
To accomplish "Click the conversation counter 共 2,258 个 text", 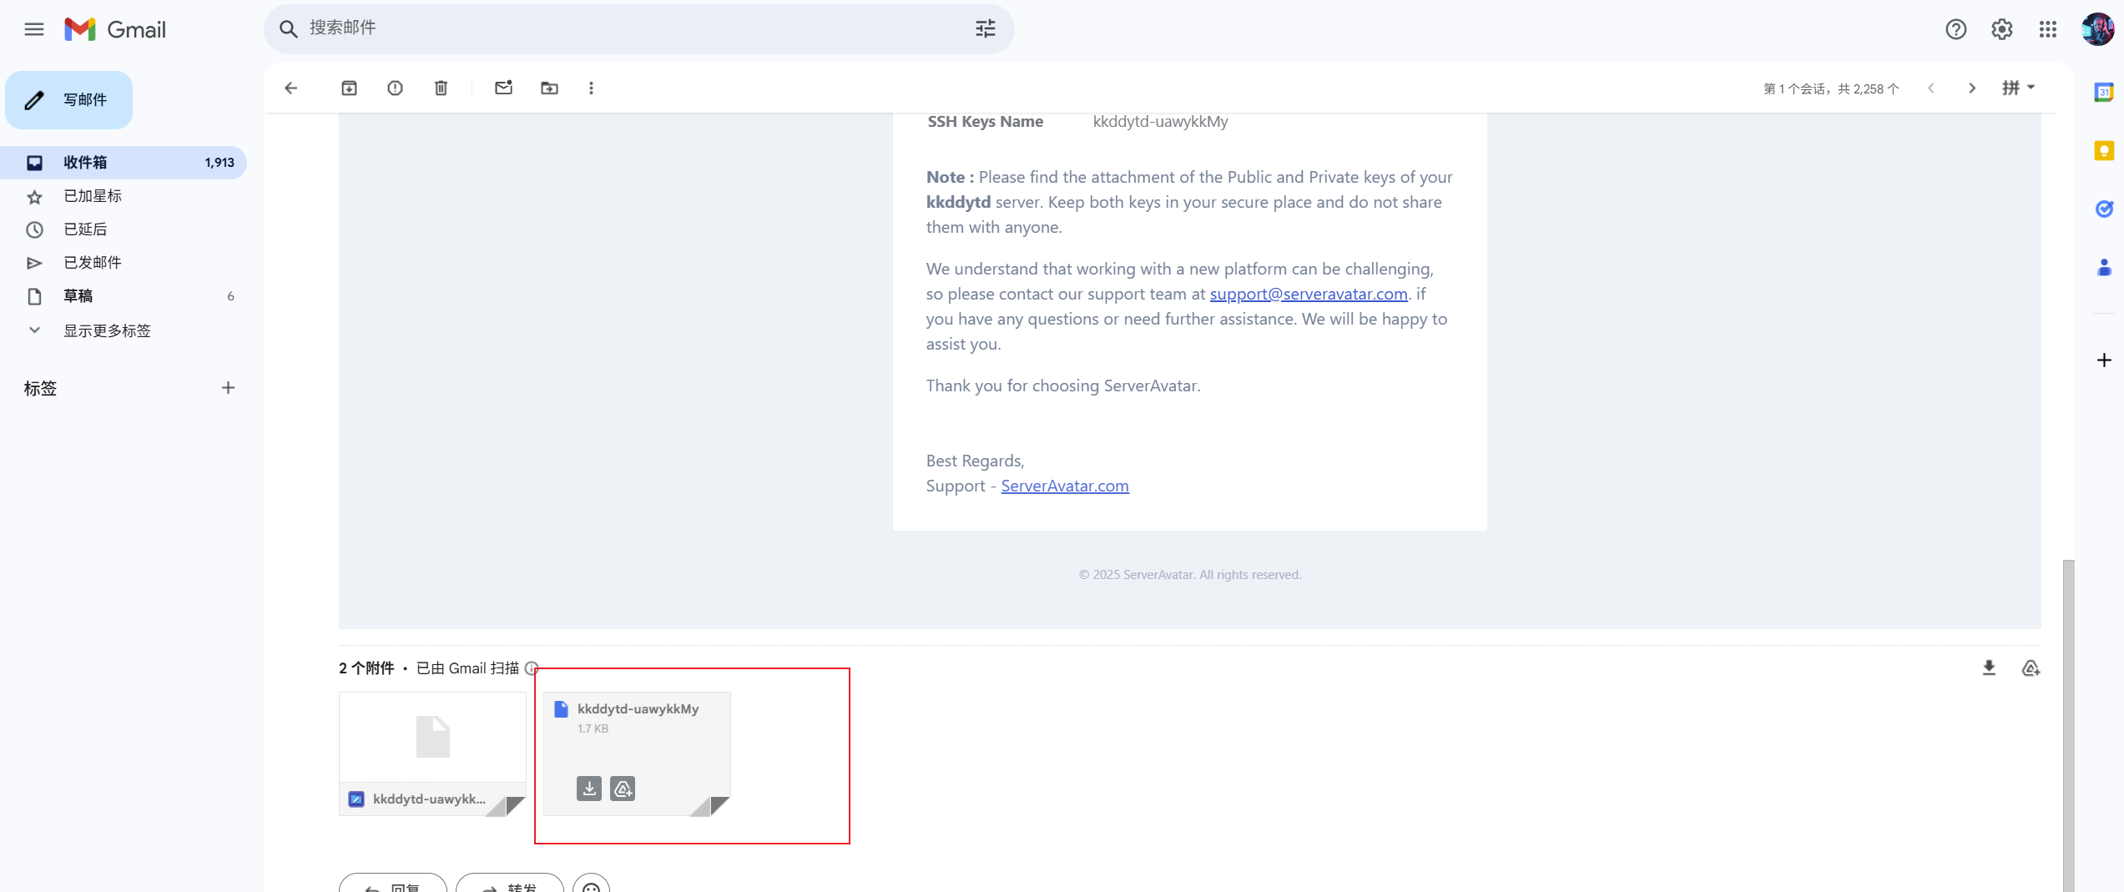I will click(x=1869, y=88).
